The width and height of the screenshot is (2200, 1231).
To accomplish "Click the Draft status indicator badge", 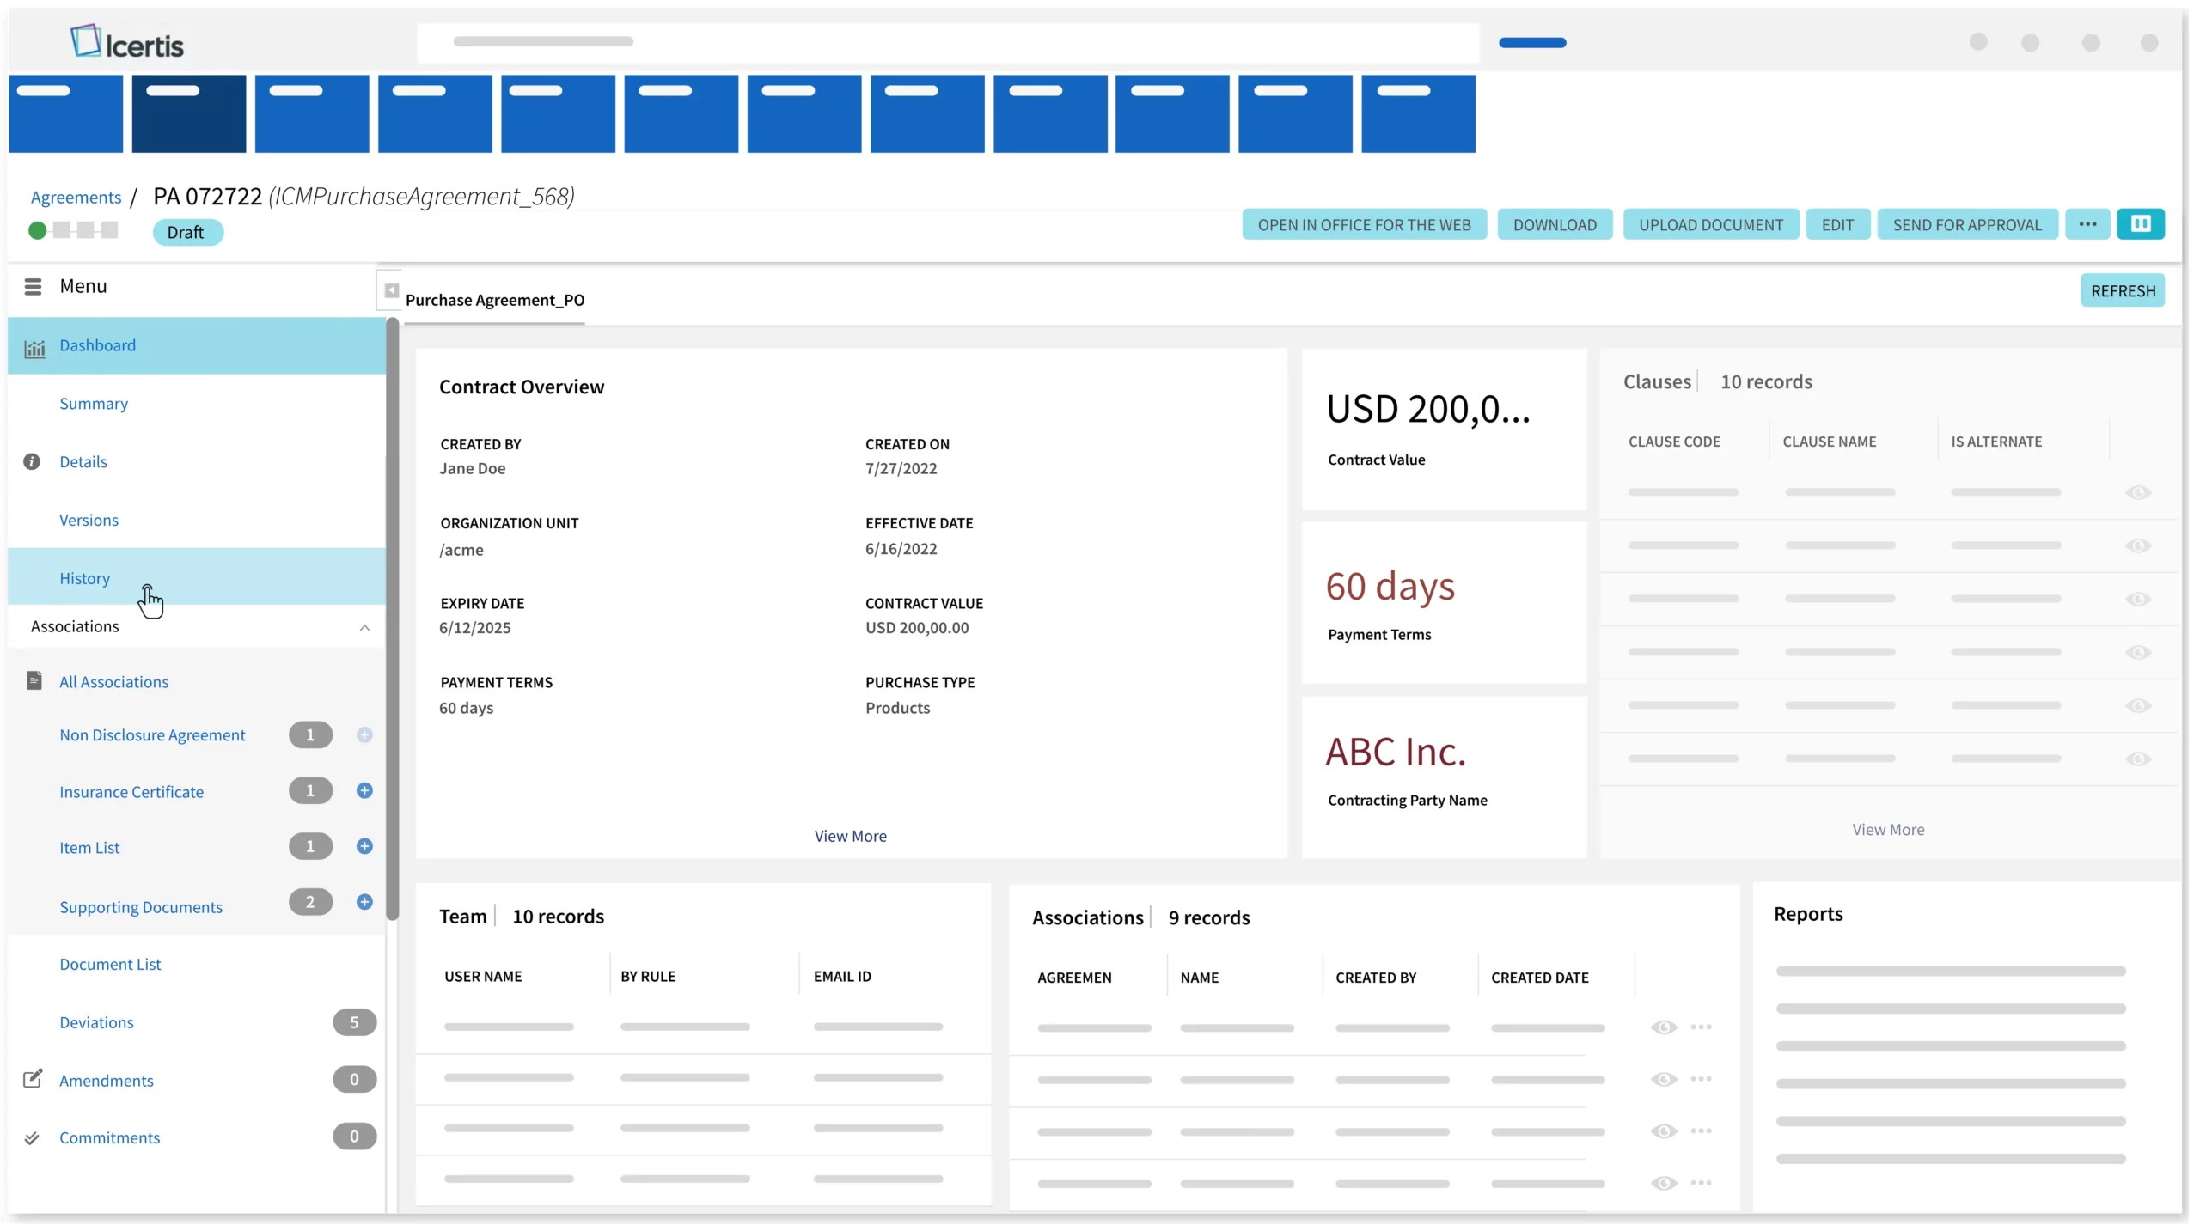I will pyautogui.click(x=185, y=229).
